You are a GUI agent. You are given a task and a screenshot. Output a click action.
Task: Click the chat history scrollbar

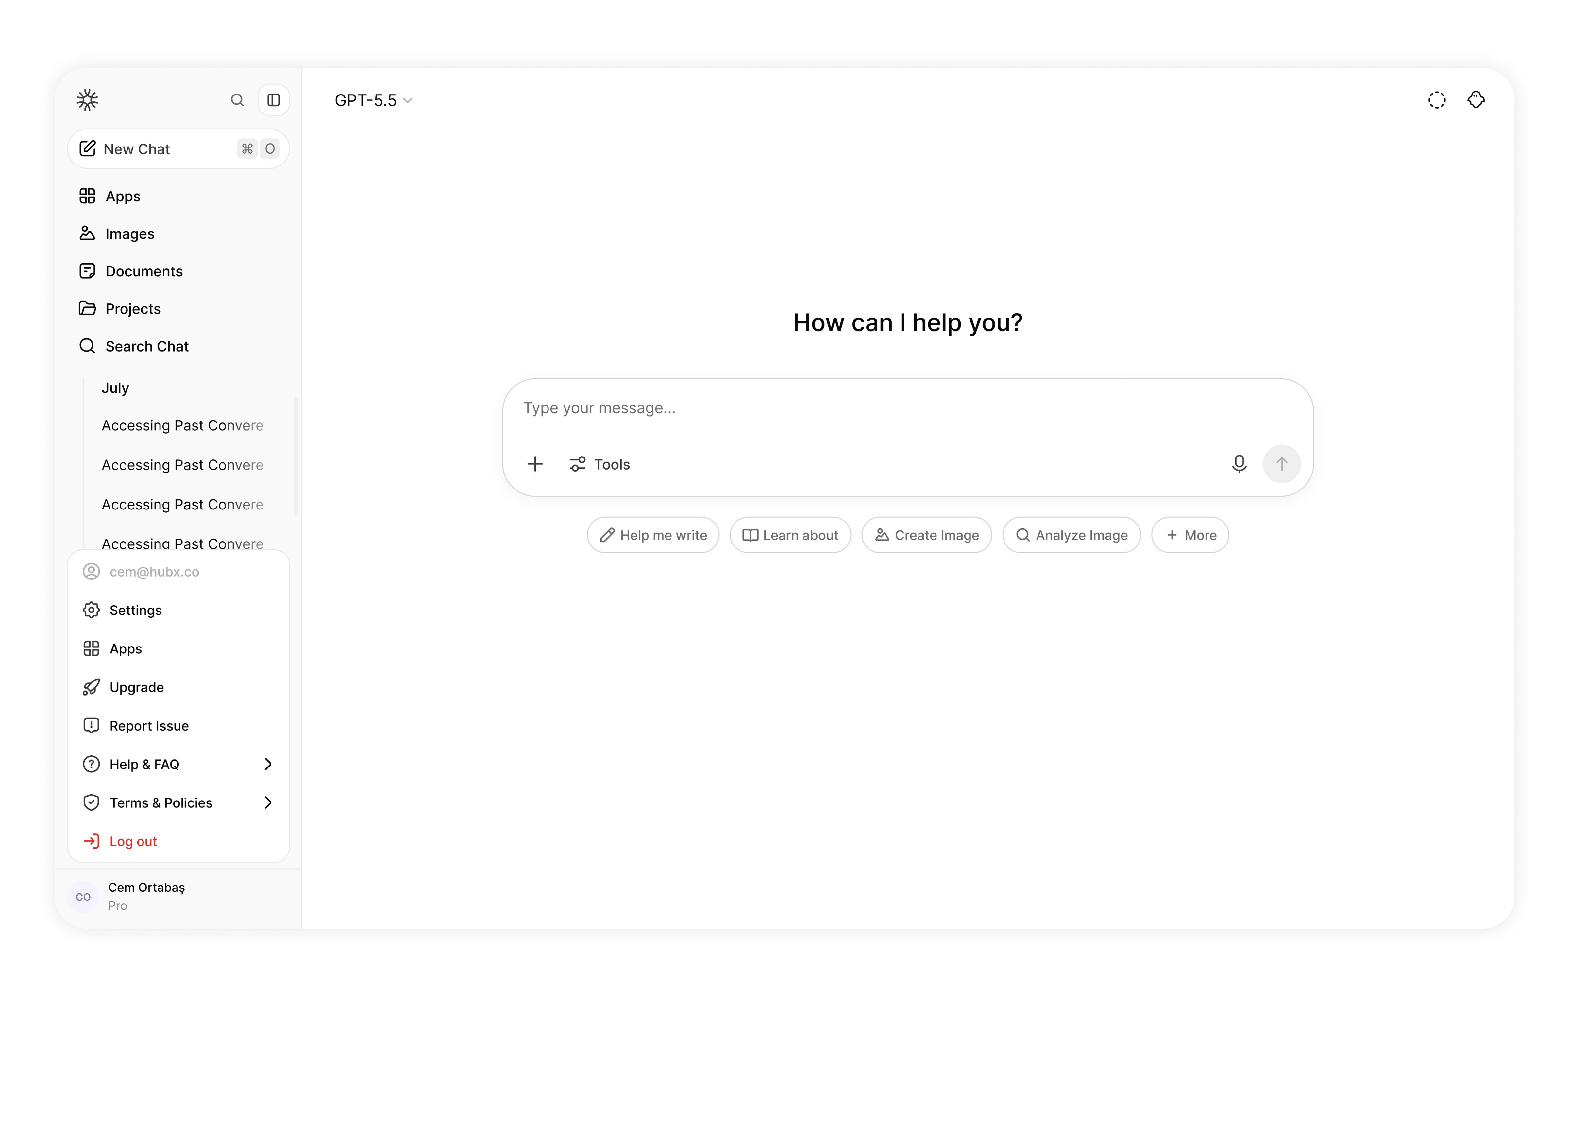[x=296, y=456]
